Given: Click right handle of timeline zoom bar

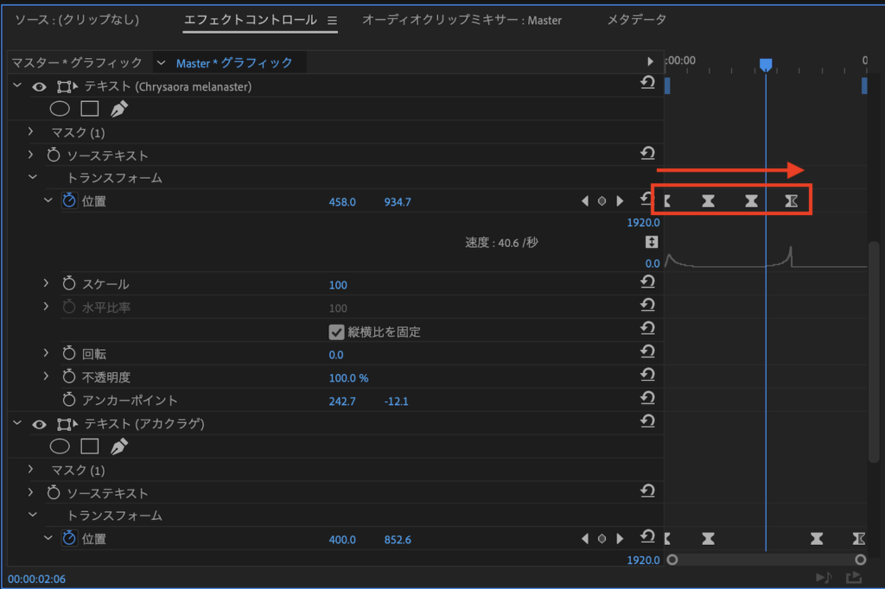Looking at the screenshot, I should point(860,560).
